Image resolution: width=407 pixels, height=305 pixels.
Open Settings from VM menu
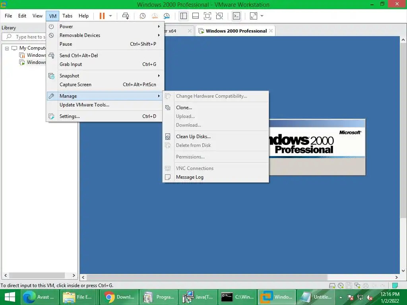tap(105, 116)
